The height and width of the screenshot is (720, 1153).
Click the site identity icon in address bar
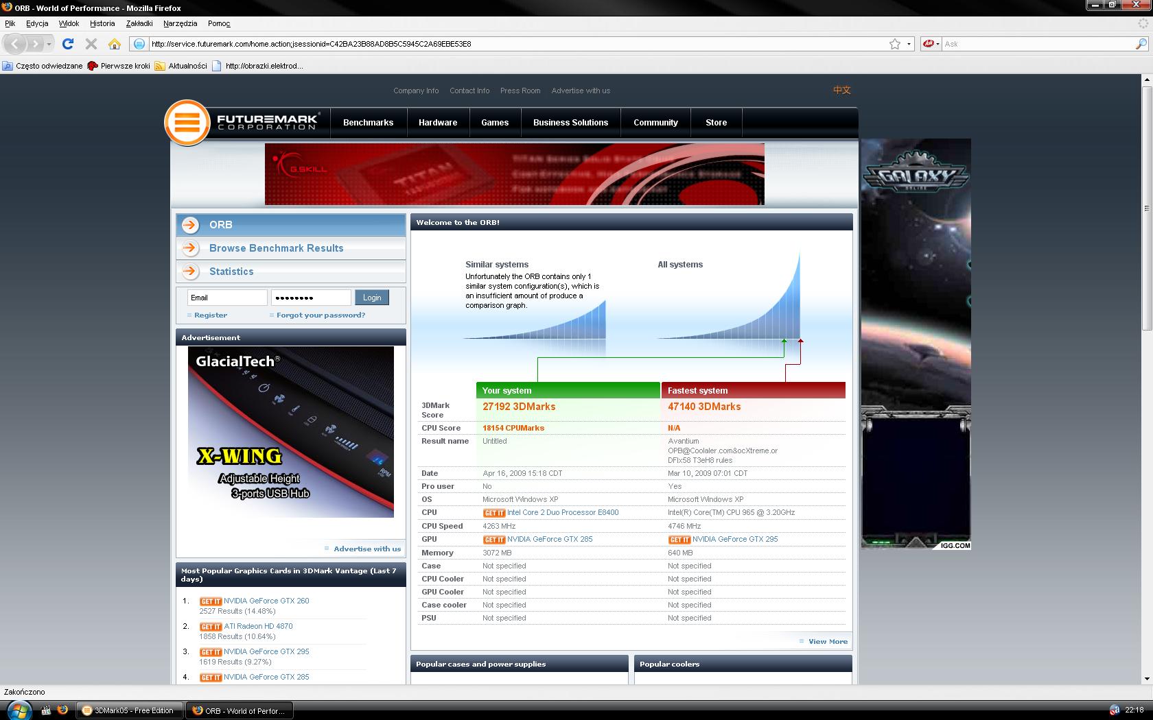coord(139,44)
